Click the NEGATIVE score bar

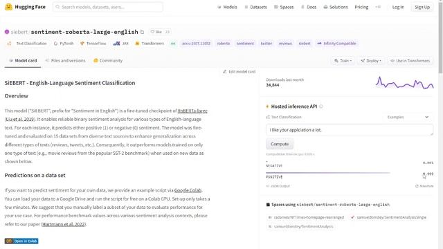(x=266, y=161)
